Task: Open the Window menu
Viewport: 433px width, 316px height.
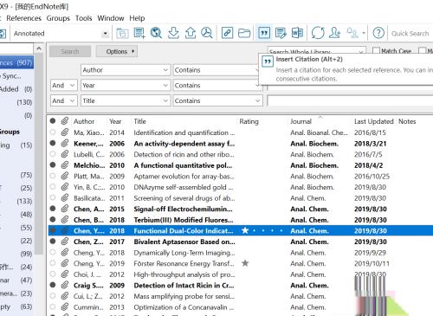Action: click(x=111, y=18)
